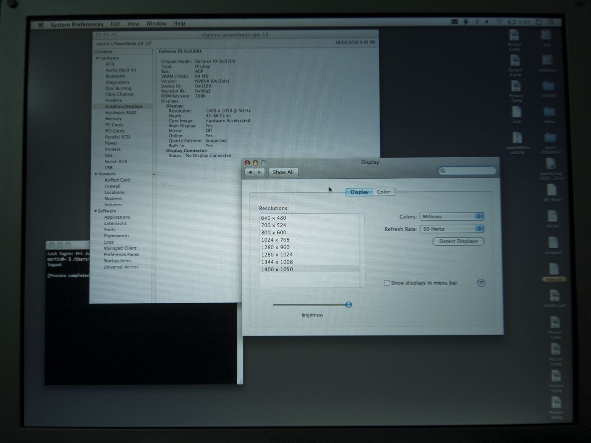The image size is (591, 443).
Task: Select Bluetooth in System Profiler sidebar
Action: click(x=115, y=76)
